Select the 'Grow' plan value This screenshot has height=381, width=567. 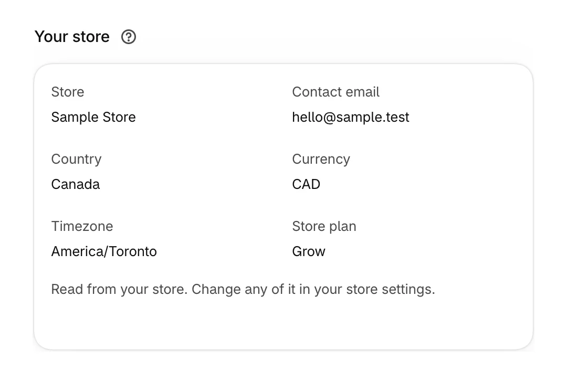click(309, 251)
